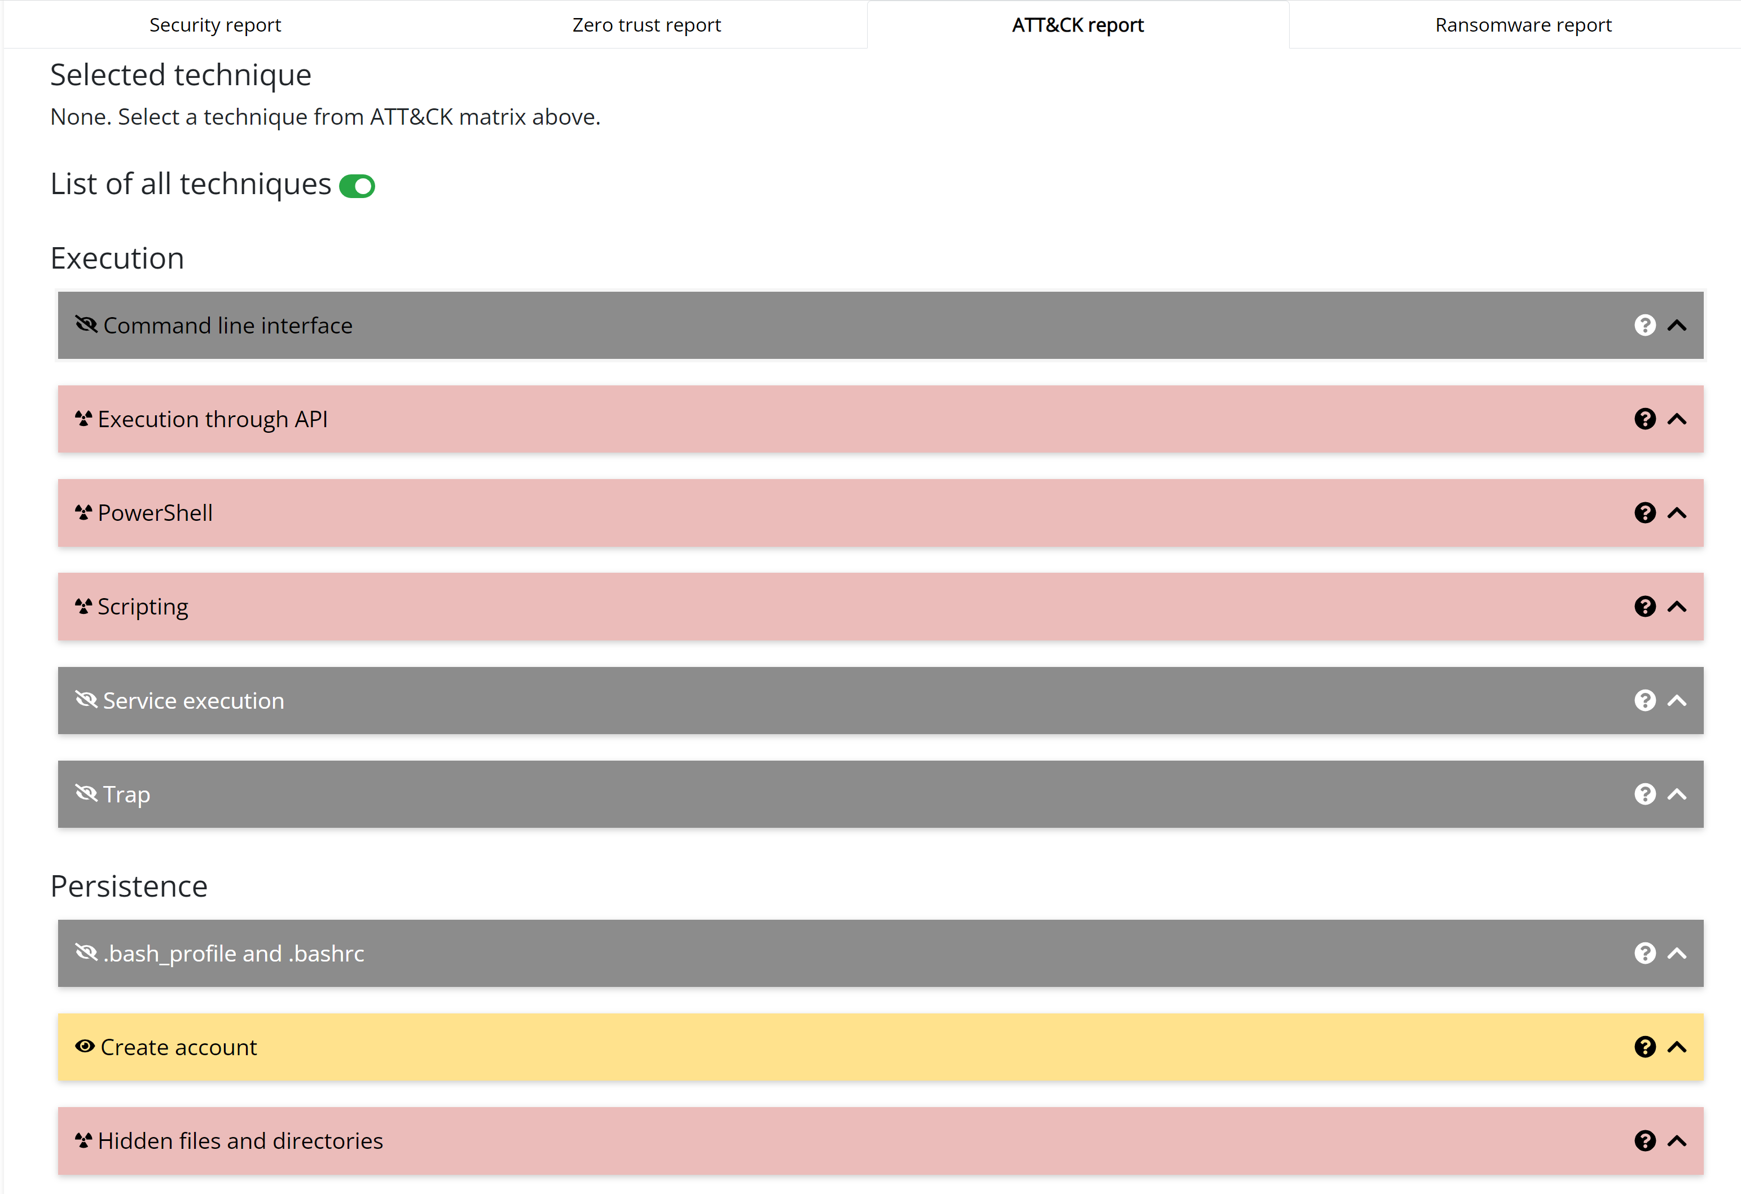Click the detection icon on Hidden files and directories
The image size is (1741, 1194).
[x=84, y=1140]
